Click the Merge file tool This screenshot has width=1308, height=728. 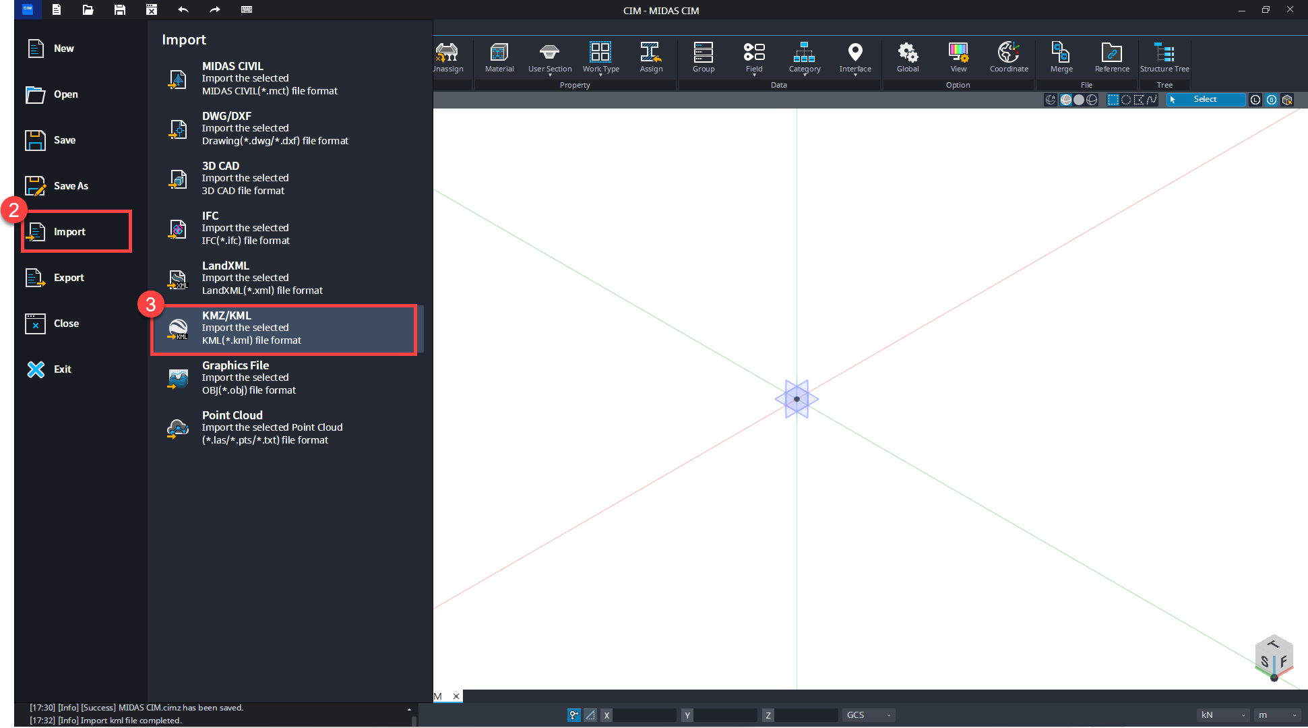[x=1061, y=58]
